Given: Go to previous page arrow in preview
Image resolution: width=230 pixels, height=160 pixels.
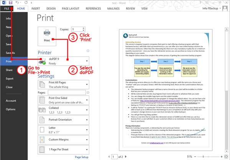Looking at the screenshot, I should coord(108,157).
